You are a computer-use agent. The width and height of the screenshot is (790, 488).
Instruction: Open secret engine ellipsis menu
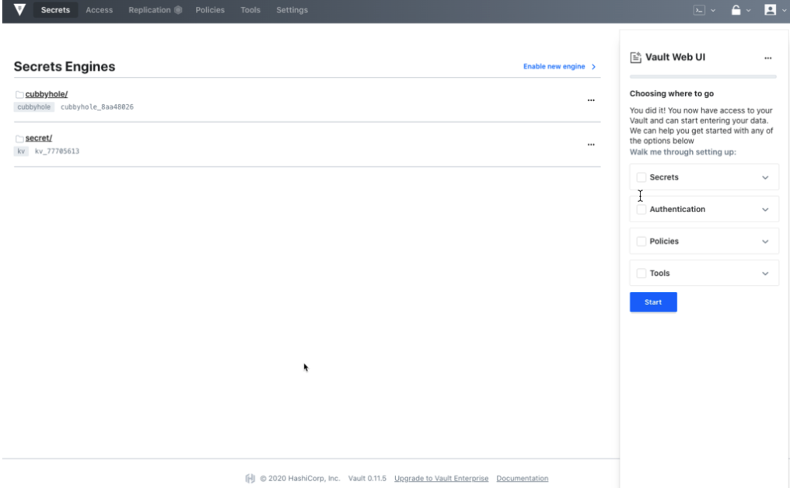(x=591, y=145)
